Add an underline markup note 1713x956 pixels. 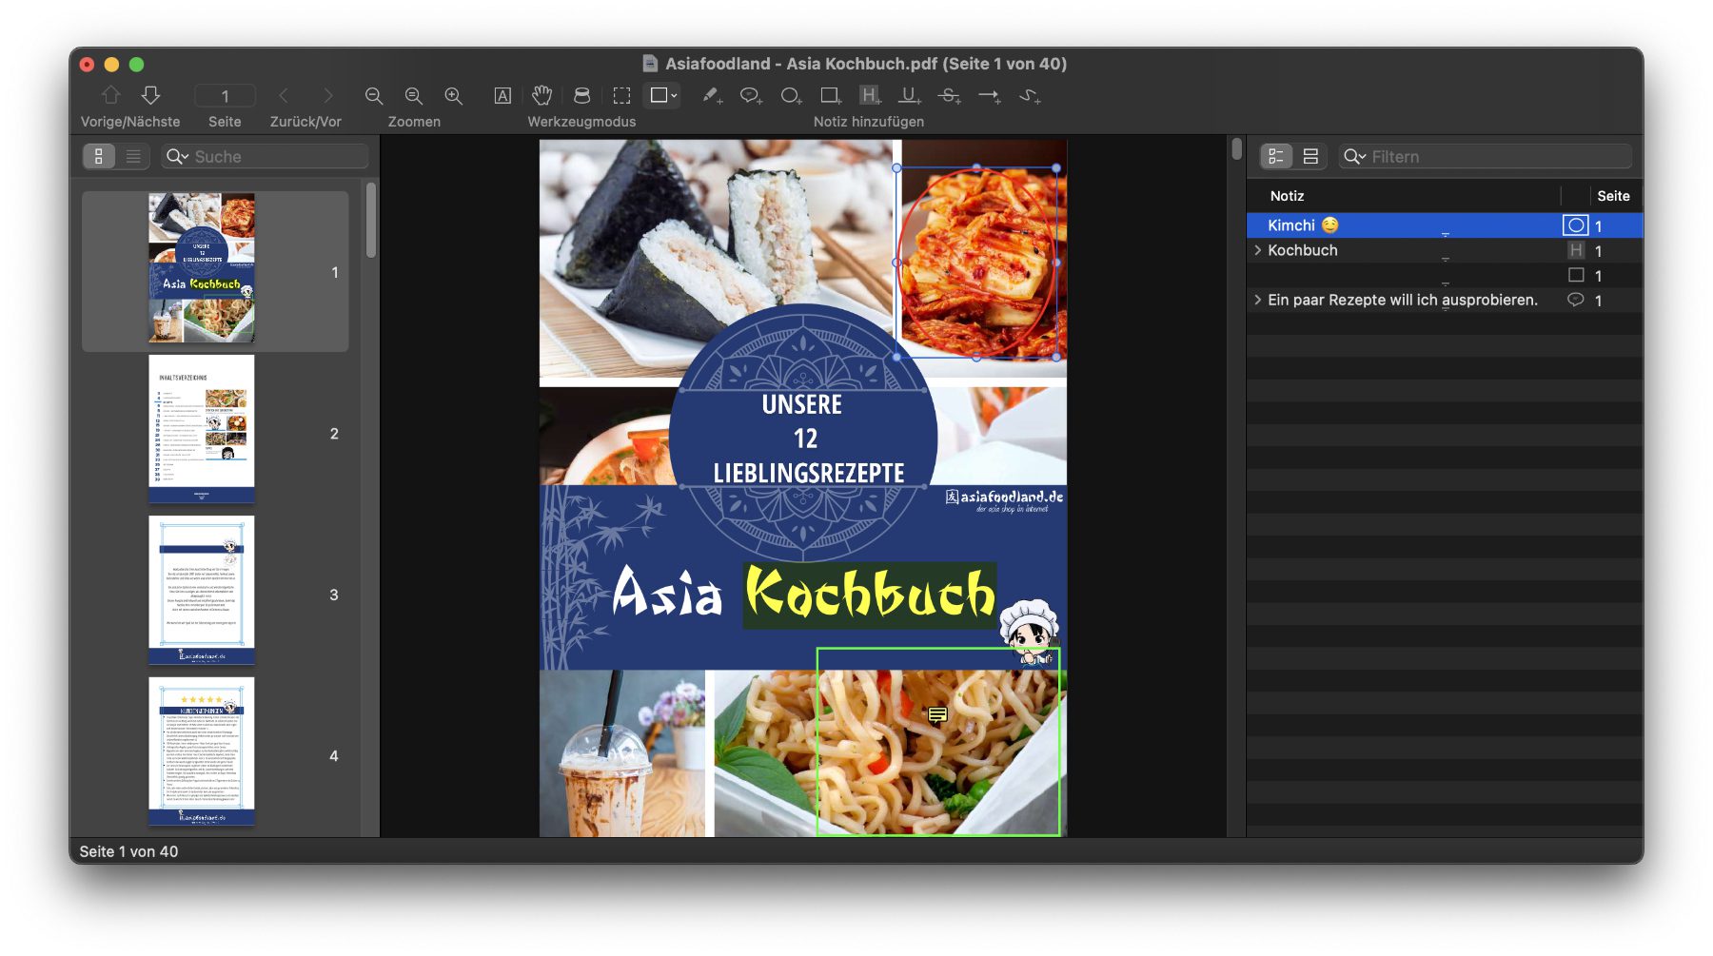pyautogui.click(x=910, y=95)
